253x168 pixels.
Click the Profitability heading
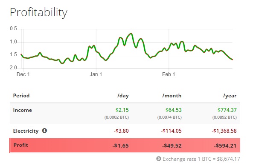[x=38, y=12]
